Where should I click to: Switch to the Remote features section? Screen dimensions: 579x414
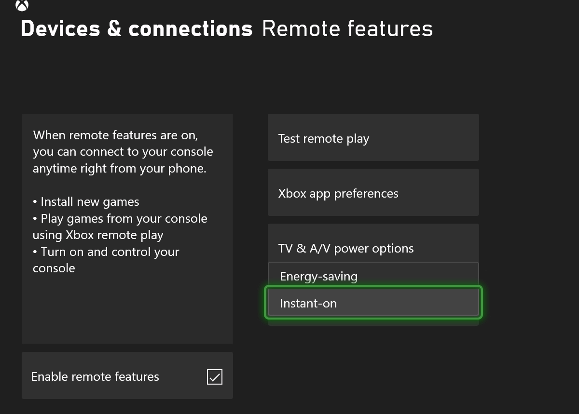coord(346,28)
